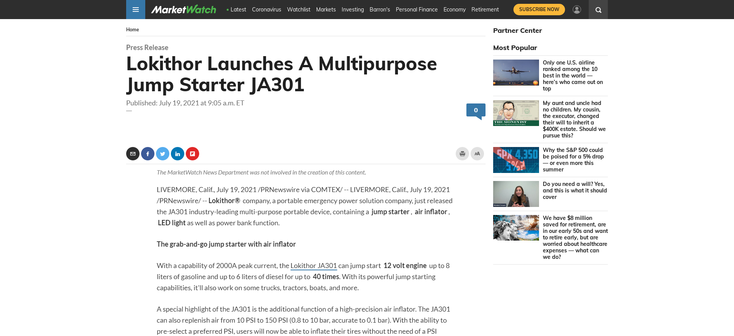The image size is (734, 336).
Task: Open the comments bubble showing 0
Action: (x=476, y=110)
